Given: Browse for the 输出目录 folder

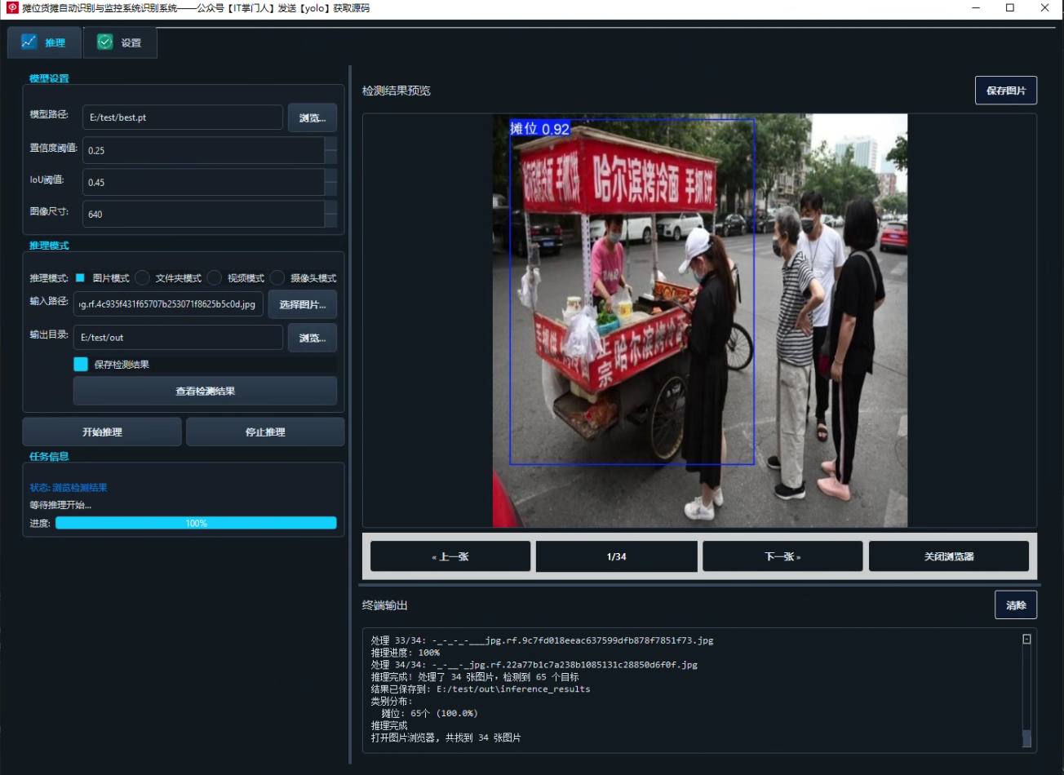Looking at the screenshot, I should [x=313, y=337].
